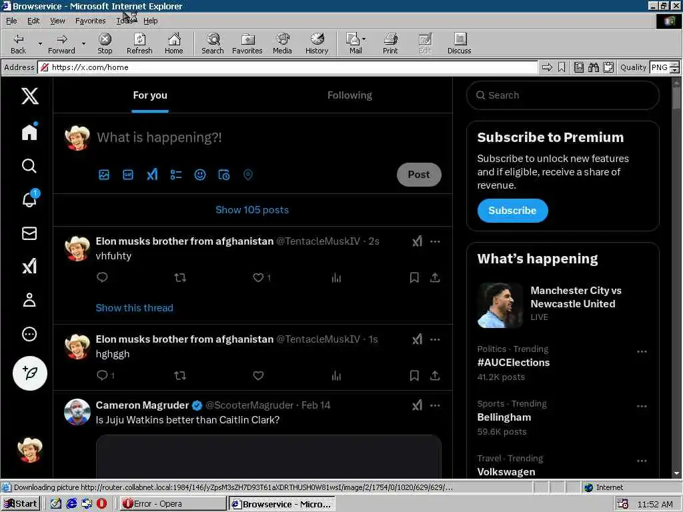Screen dimensions: 683x512
Task: Click Show 105 posts link
Action: (252, 210)
